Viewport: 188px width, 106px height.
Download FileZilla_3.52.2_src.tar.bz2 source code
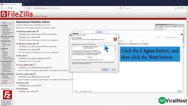(30, 86)
